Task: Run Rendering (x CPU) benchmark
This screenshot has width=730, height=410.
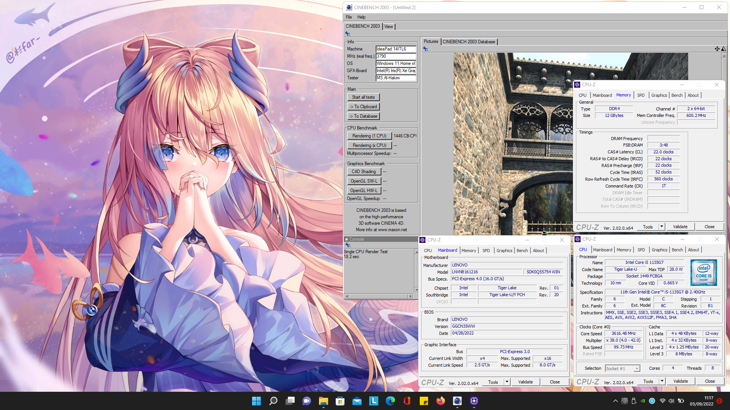Action: click(369, 145)
